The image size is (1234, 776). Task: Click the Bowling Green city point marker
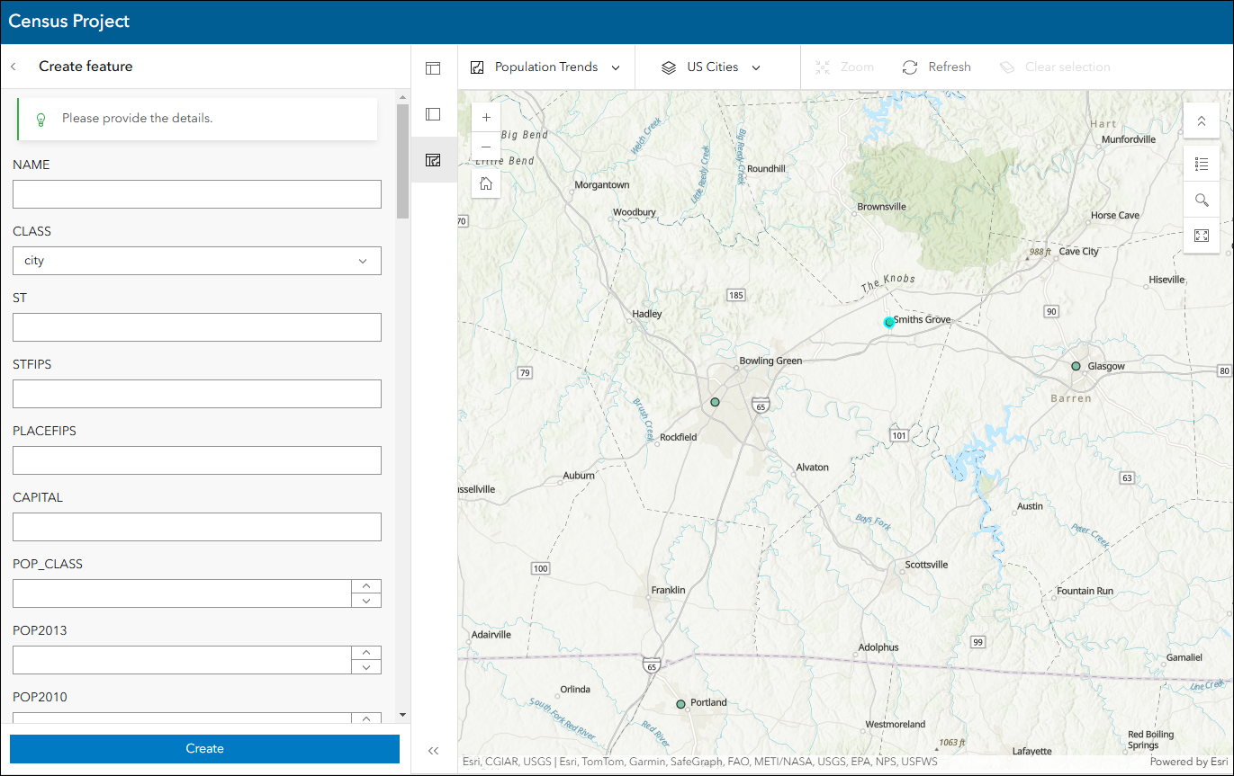click(715, 402)
